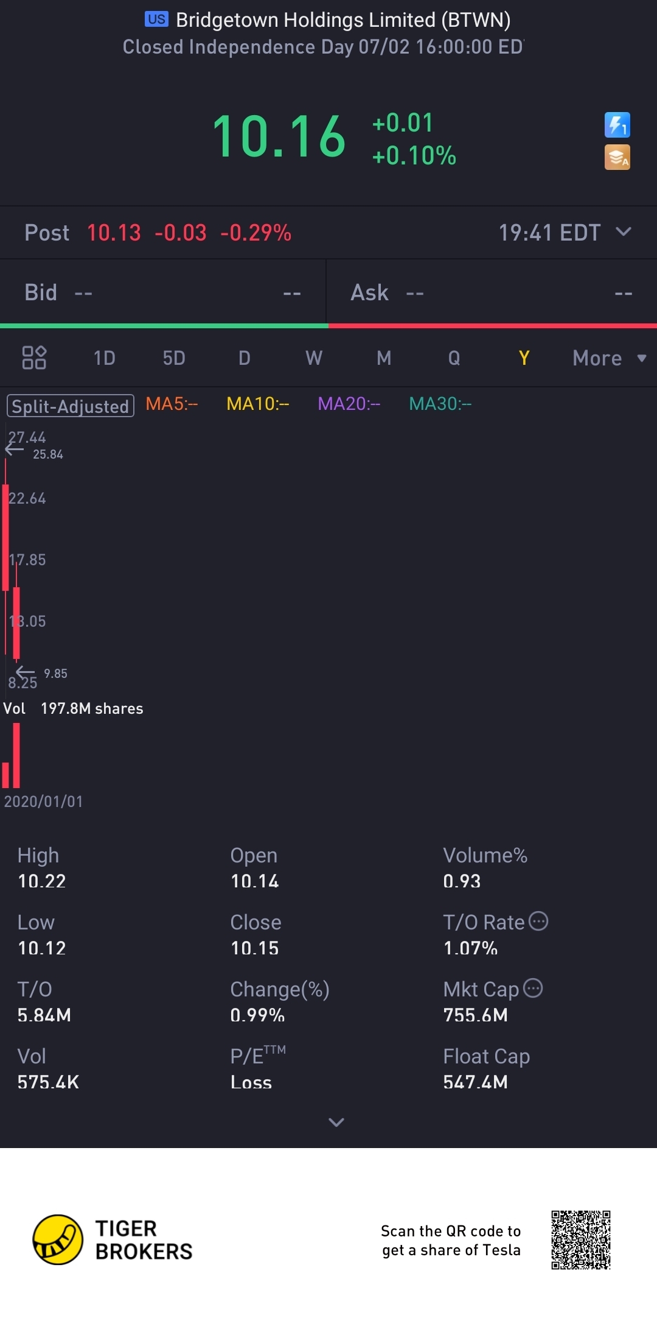Image resolution: width=657 pixels, height=1332 pixels.
Task: Tap the T/O Rate 1.07% value
Action: pyautogui.click(x=471, y=948)
